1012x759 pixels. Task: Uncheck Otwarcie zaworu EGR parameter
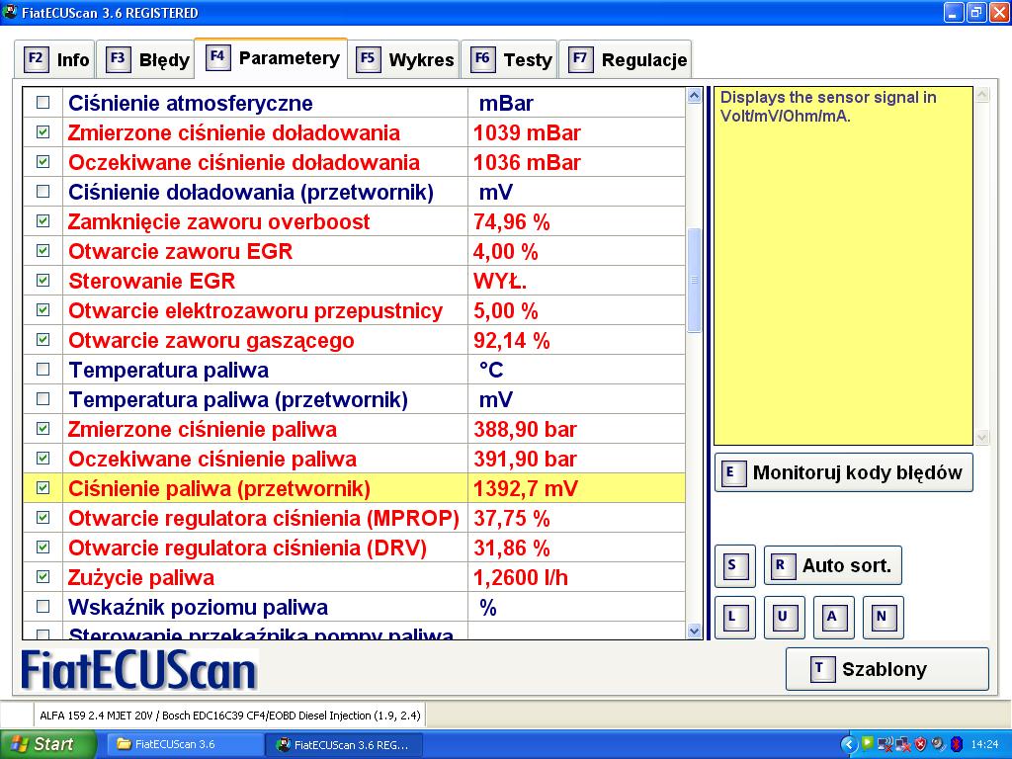[x=42, y=251]
